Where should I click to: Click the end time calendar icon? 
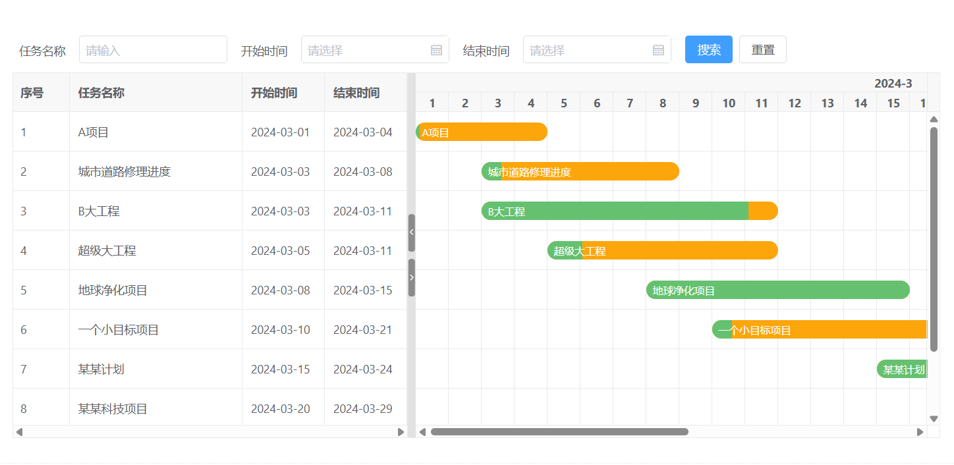click(x=658, y=50)
